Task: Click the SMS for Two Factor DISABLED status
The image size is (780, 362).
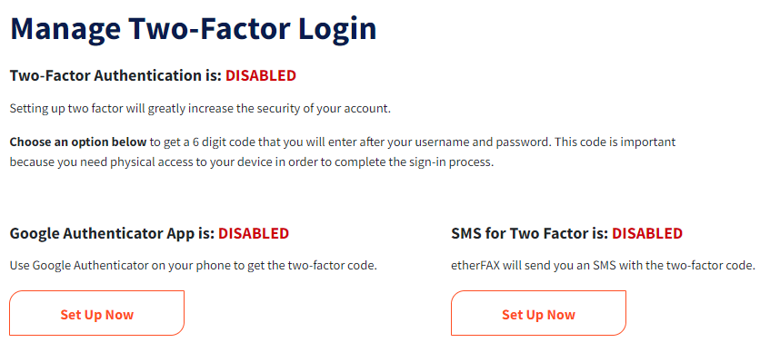Action: (x=647, y=233)
